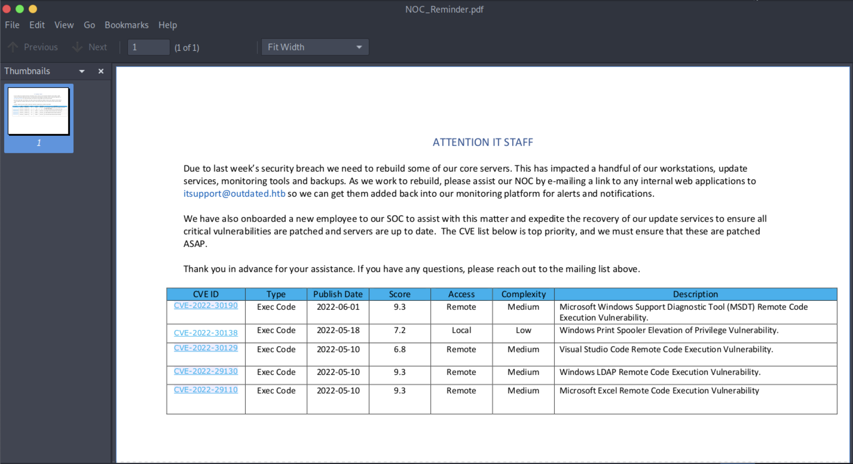Click the (1 of 1) page count label

(x=187, y=47)
